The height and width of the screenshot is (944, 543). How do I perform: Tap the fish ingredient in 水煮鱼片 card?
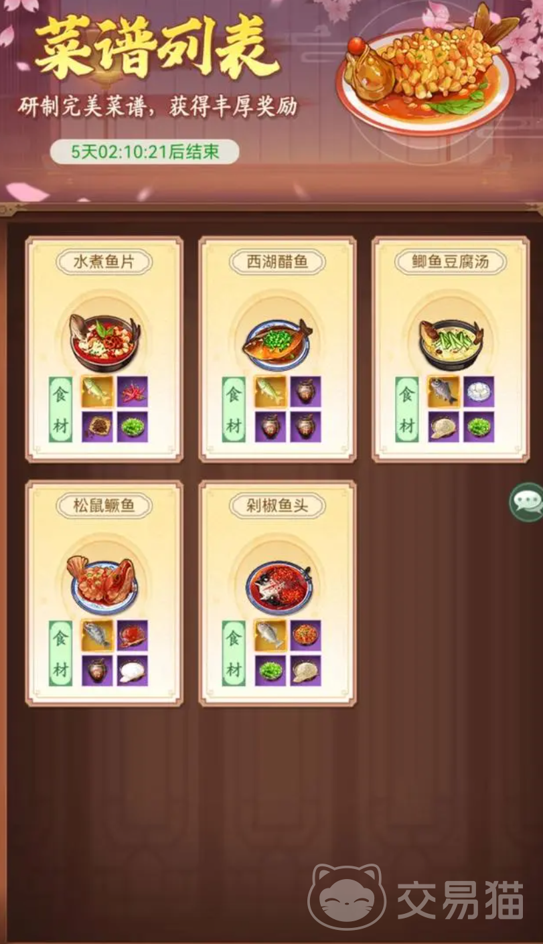click(97, 392)
